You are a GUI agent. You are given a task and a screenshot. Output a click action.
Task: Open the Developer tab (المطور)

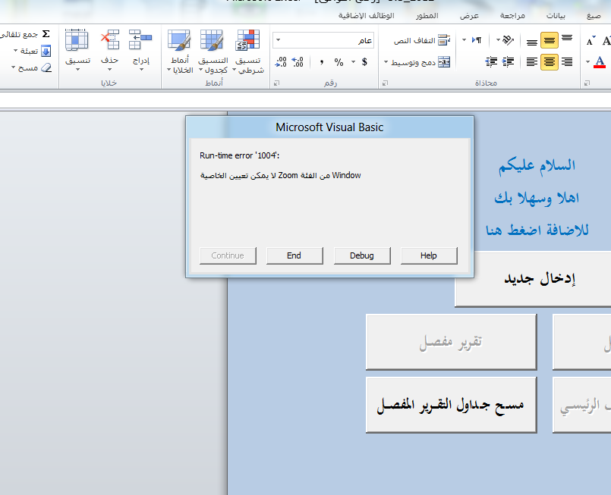(x=427, y=16)
